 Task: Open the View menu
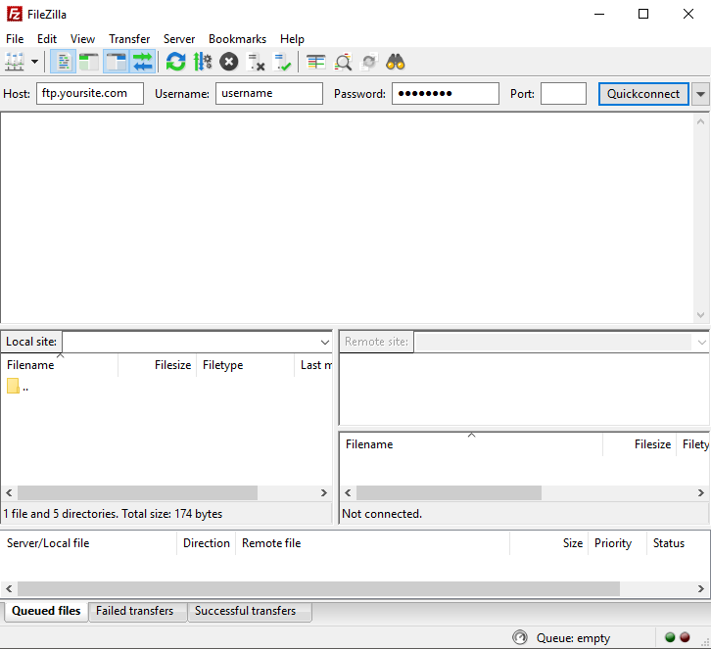tap(82, 39)
